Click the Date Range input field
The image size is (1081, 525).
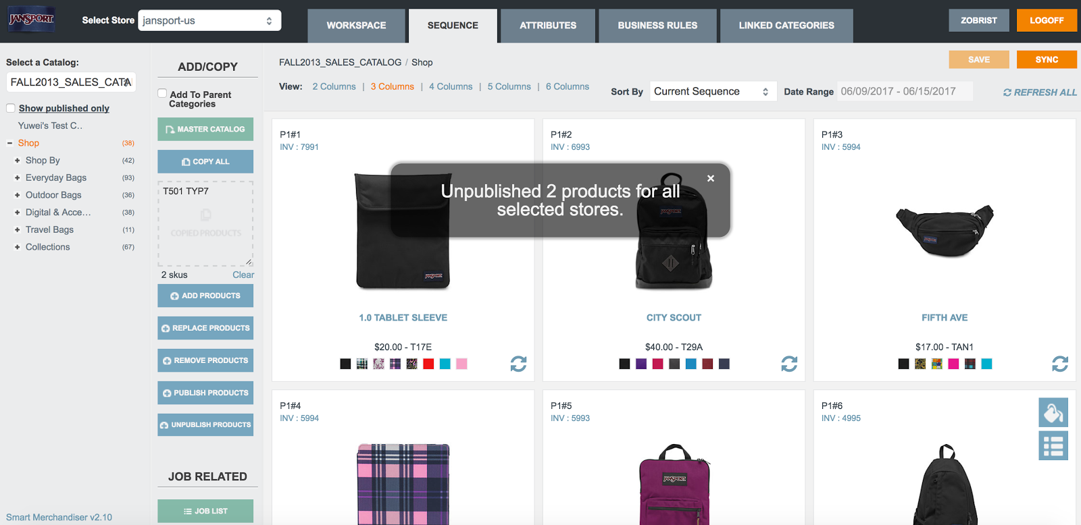905,92
